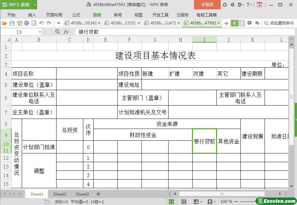The width and height of the screenshot is (297, 205).
Task: Click the formula bar input field
Action: pos(185,32)
